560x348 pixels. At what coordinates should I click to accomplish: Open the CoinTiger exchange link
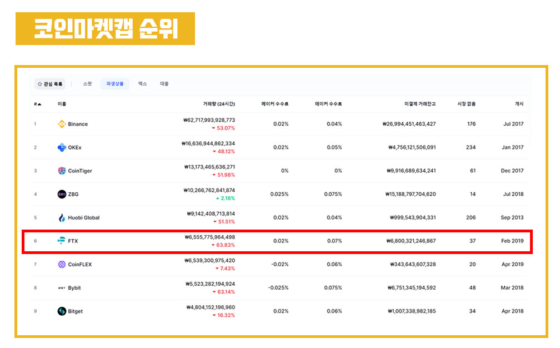click(80, 171)
